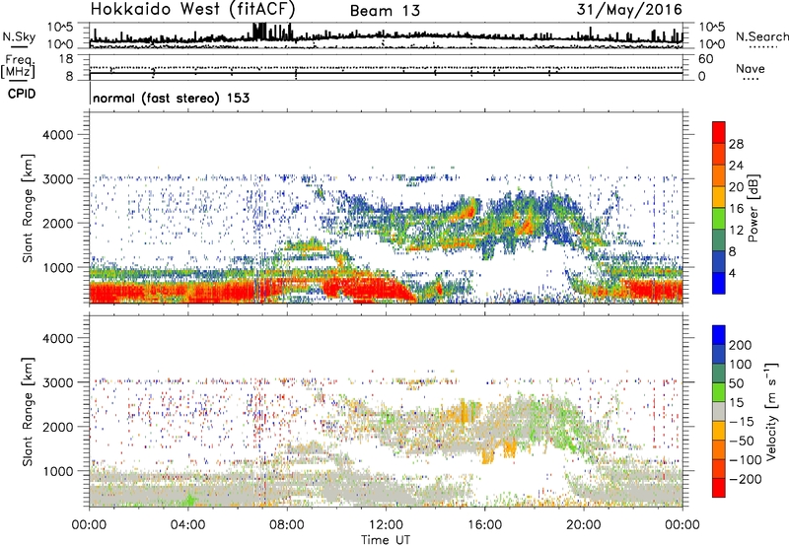Click green velocity patch near 04:00

click(x=189, y=501)
